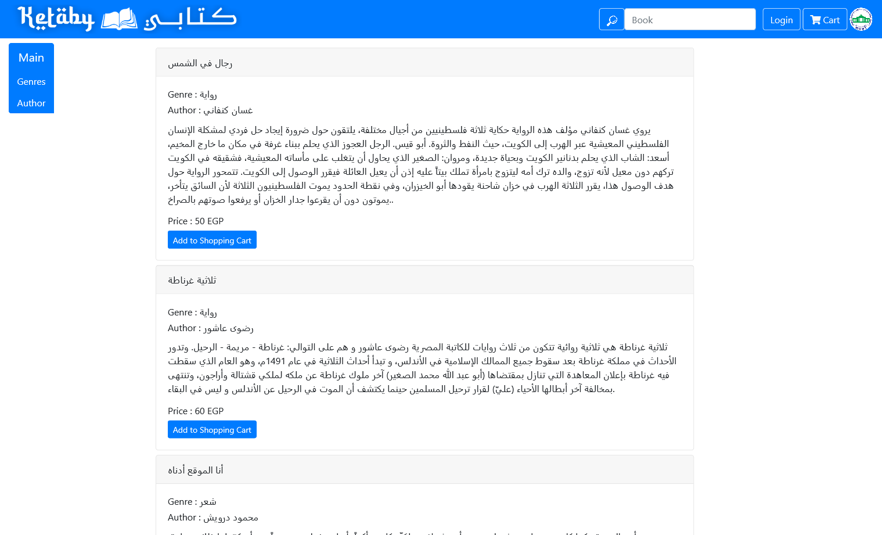The height and width of the screenshot is (535, 882).
Task: Open the shopping Cart
Action: (825, 20)
